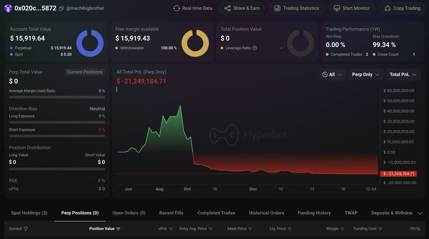
Task: Click Symbol column filter icon
Action: 25,229
